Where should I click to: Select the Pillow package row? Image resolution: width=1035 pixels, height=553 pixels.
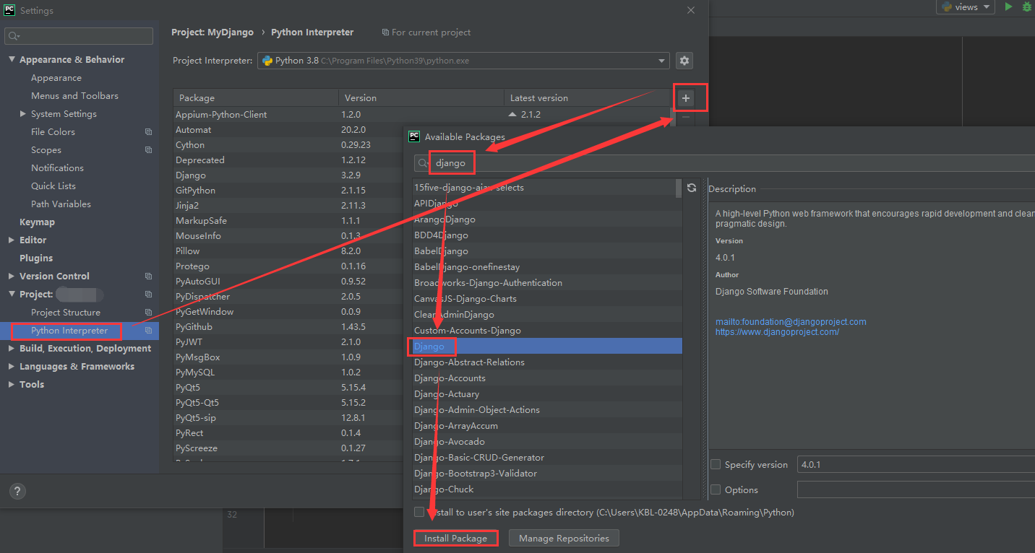[x=188, y=251]
